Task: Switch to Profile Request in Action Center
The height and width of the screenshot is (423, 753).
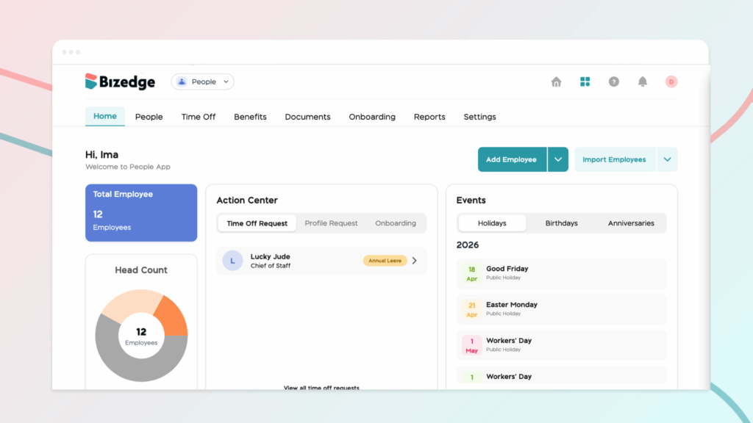Action: 331,223
